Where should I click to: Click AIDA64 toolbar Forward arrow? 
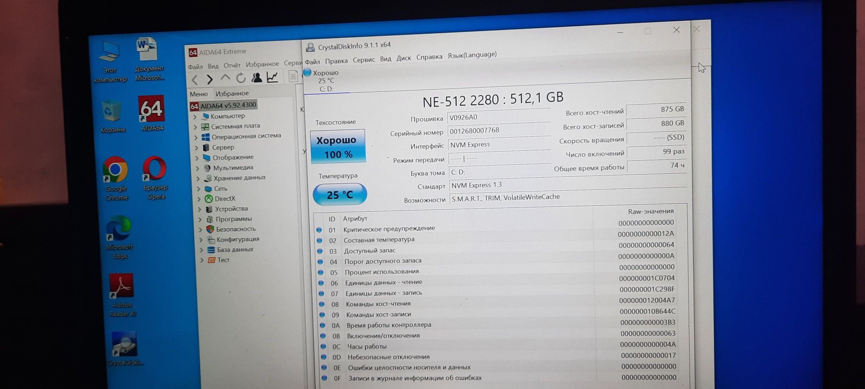pos(210,79)
